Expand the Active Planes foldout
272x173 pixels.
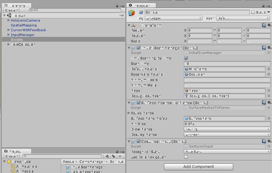pyautogui.click(x=128, y=113)
